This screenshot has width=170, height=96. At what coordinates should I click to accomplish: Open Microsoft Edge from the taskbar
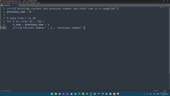point(79,94)
